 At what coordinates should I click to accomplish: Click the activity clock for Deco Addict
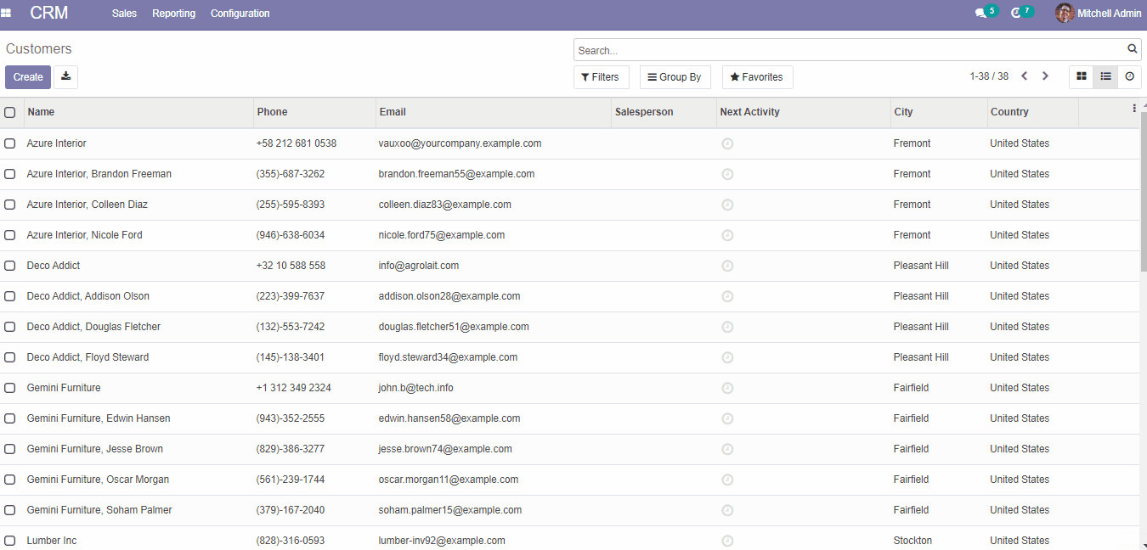pyautogui.click(x=727, y=266)
